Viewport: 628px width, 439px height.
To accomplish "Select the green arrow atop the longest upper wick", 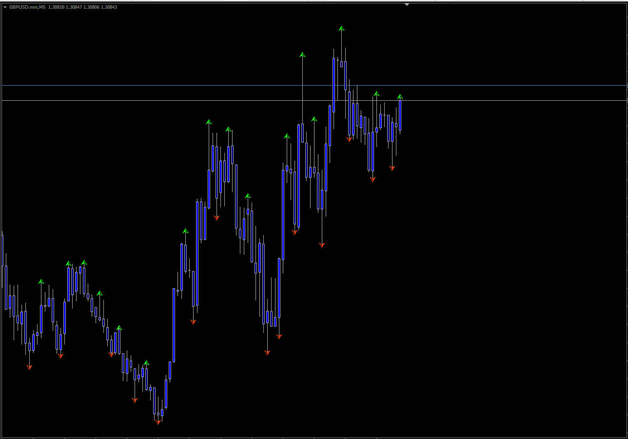I will click(x=302, y=55).
